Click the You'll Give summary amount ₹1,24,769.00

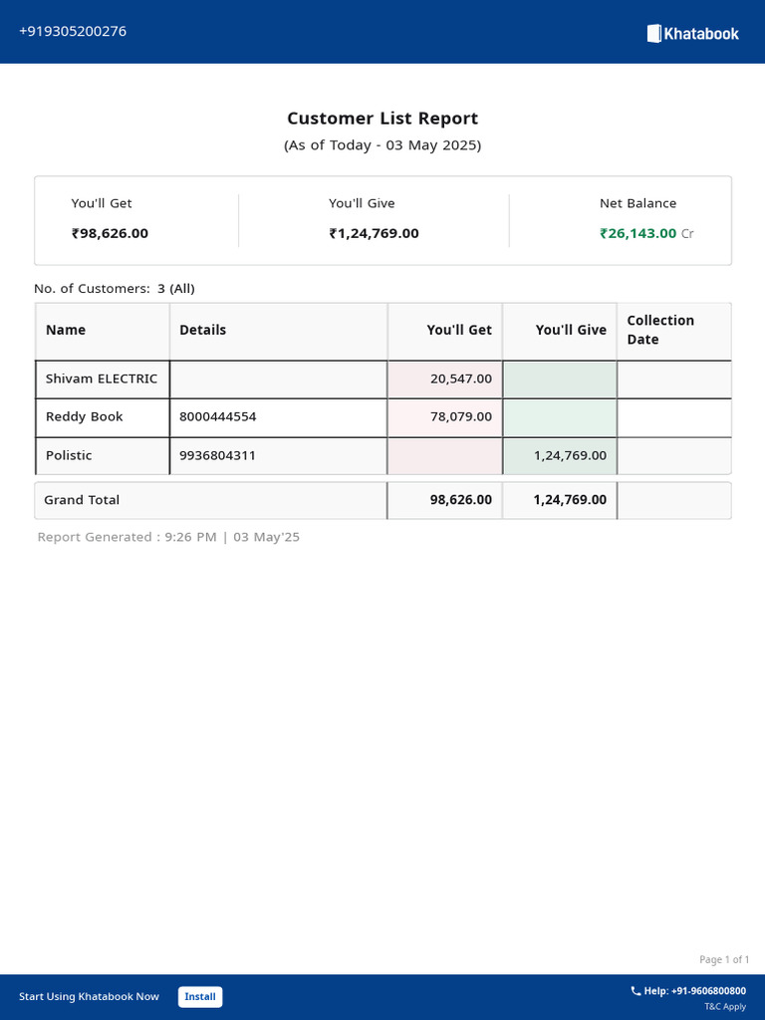(375, 233)
